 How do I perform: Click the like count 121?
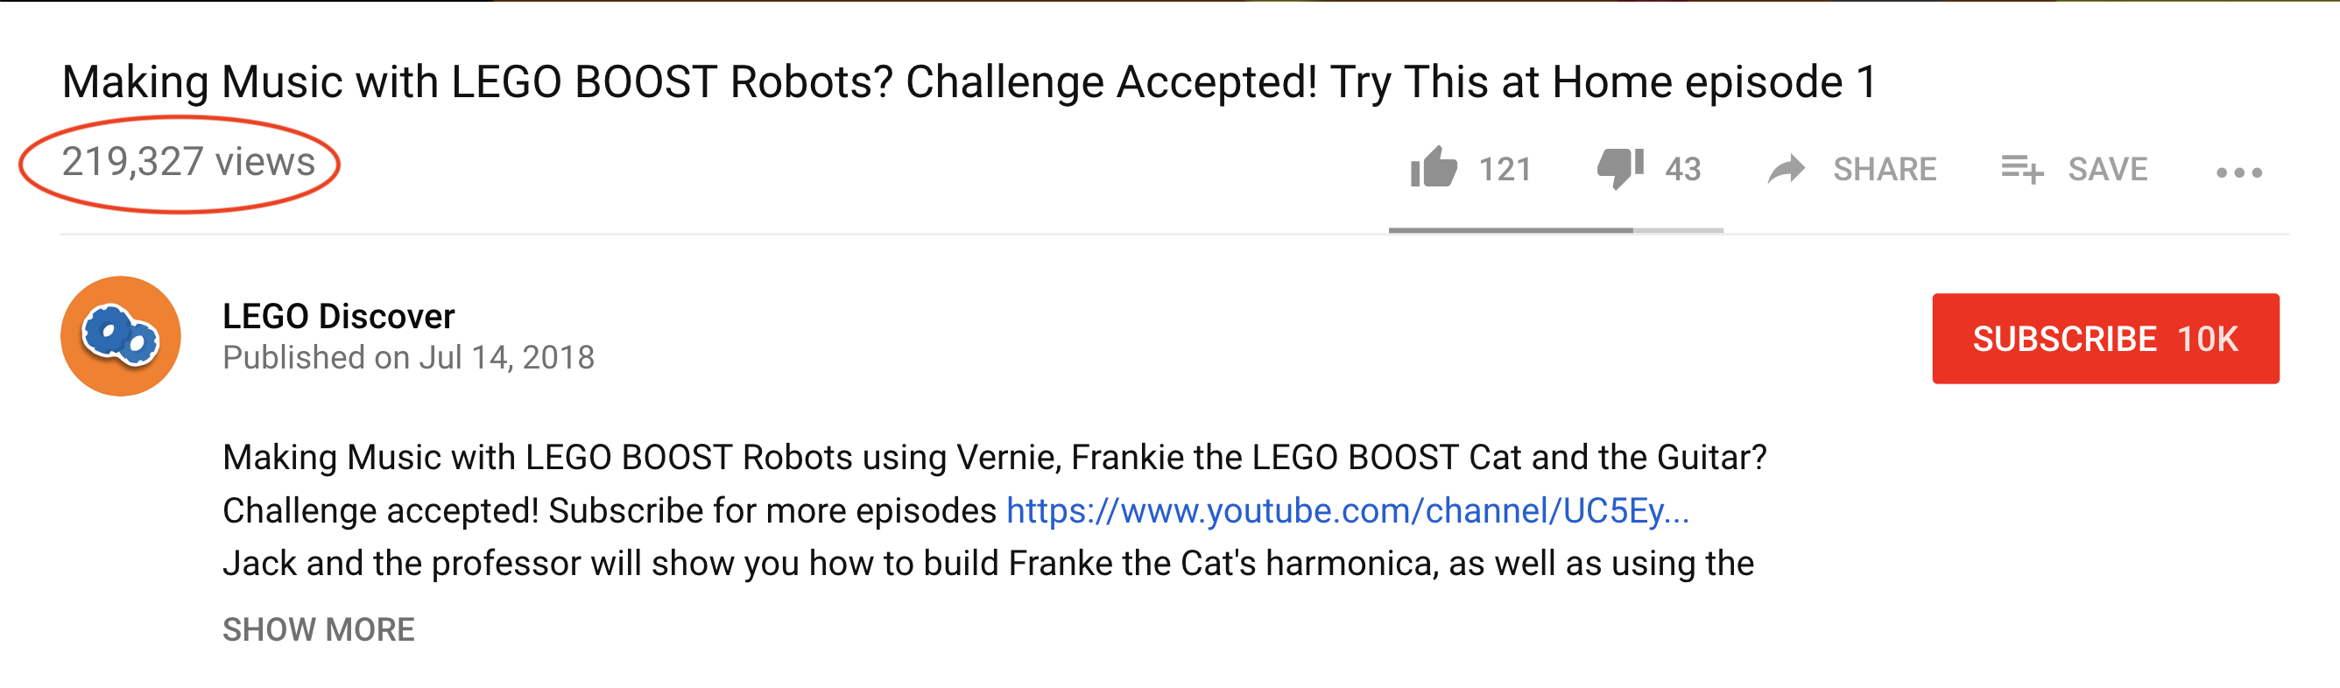(1505, 170)
